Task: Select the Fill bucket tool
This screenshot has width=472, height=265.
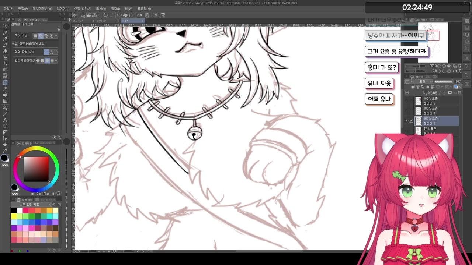Action: pyautogui.click(x=5, y=95)
